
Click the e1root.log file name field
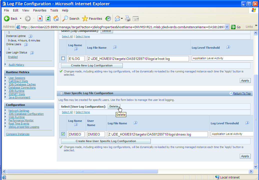tap(138, 59)
